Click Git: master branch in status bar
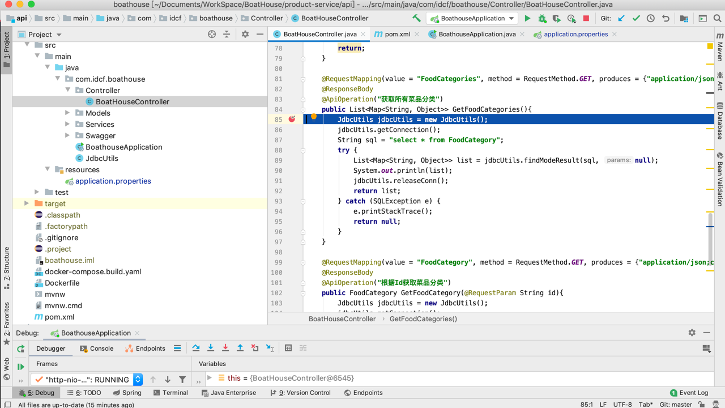Viewport: 725px width, 408px height. coord(676,405)
